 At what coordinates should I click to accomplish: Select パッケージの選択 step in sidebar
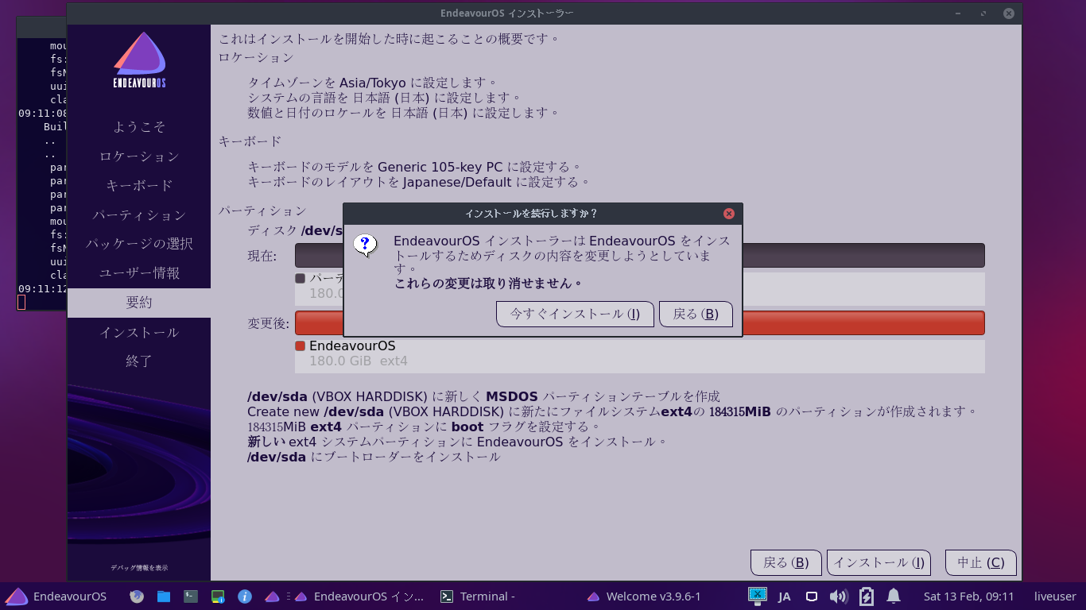[139, 244]
